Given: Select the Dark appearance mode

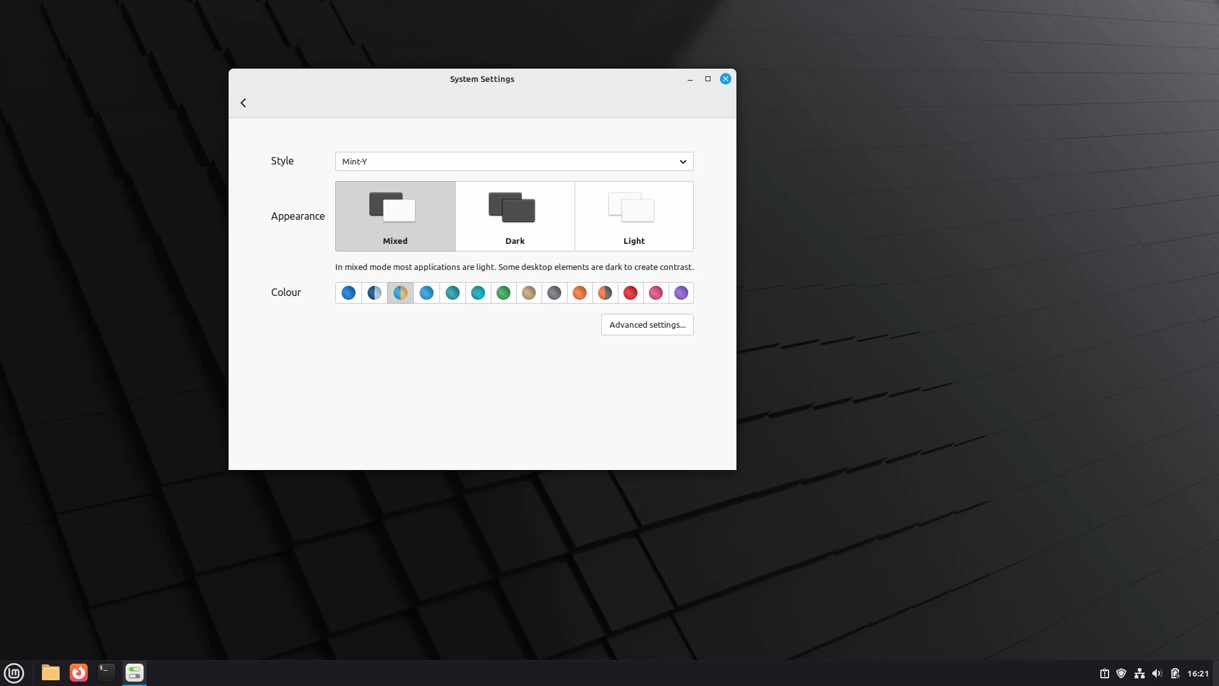Looking at the screenshot, I should (515, 216).
